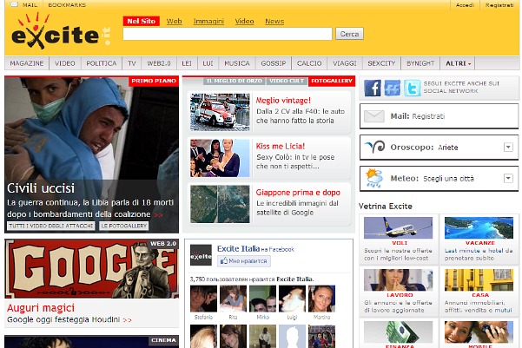The height and width of the screenshot is (348, 522).
Task: Open the POLITICA navigation item
Action: [x=102, y=63]
